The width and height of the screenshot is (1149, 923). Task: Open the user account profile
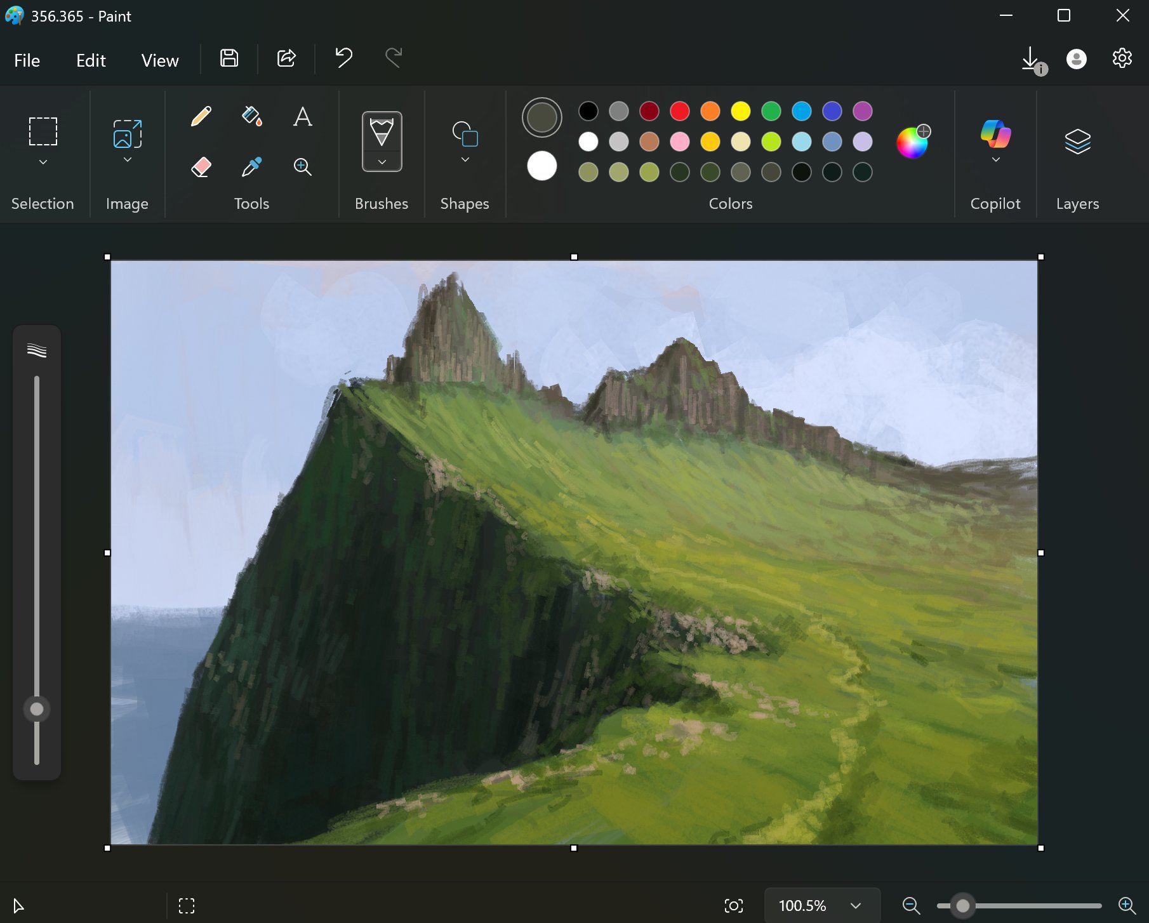pyautogui.click(x=1077, y=59)
